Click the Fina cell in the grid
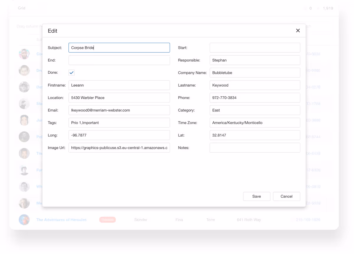Screen dimensions: 354x254 click(179, 220)
